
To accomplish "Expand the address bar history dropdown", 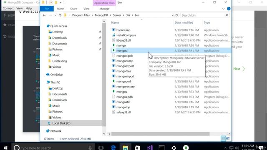I will point(172,15).
